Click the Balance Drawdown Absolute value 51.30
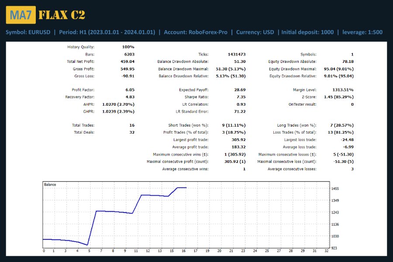Image resolution: width=393 pixels, height=262 pixels. point(240,62)
